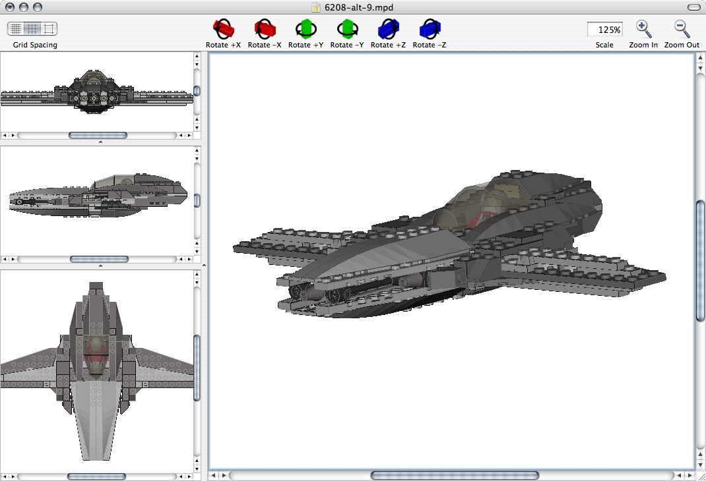Rotate the model using Rotate -Y
Viewport: 706px width, 481px height.
pos(346,29)
